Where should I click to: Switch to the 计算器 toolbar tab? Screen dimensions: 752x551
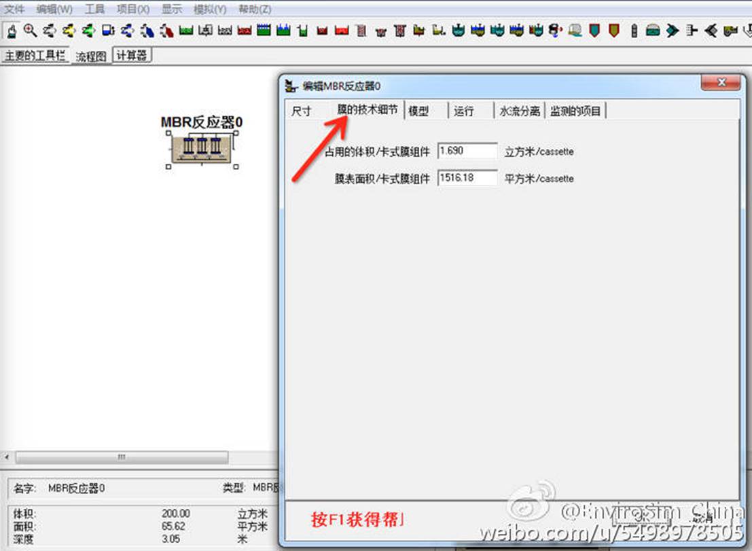132,56
